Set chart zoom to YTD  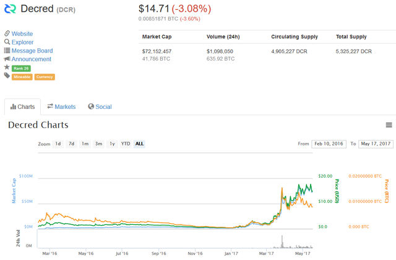click(126, 144)
